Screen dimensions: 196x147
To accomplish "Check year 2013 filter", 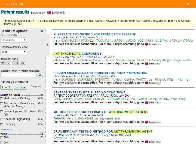I will pos(2,143).
